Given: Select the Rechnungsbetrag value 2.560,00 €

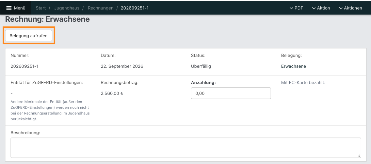Looking at the screenshot, I should point(112,93).
